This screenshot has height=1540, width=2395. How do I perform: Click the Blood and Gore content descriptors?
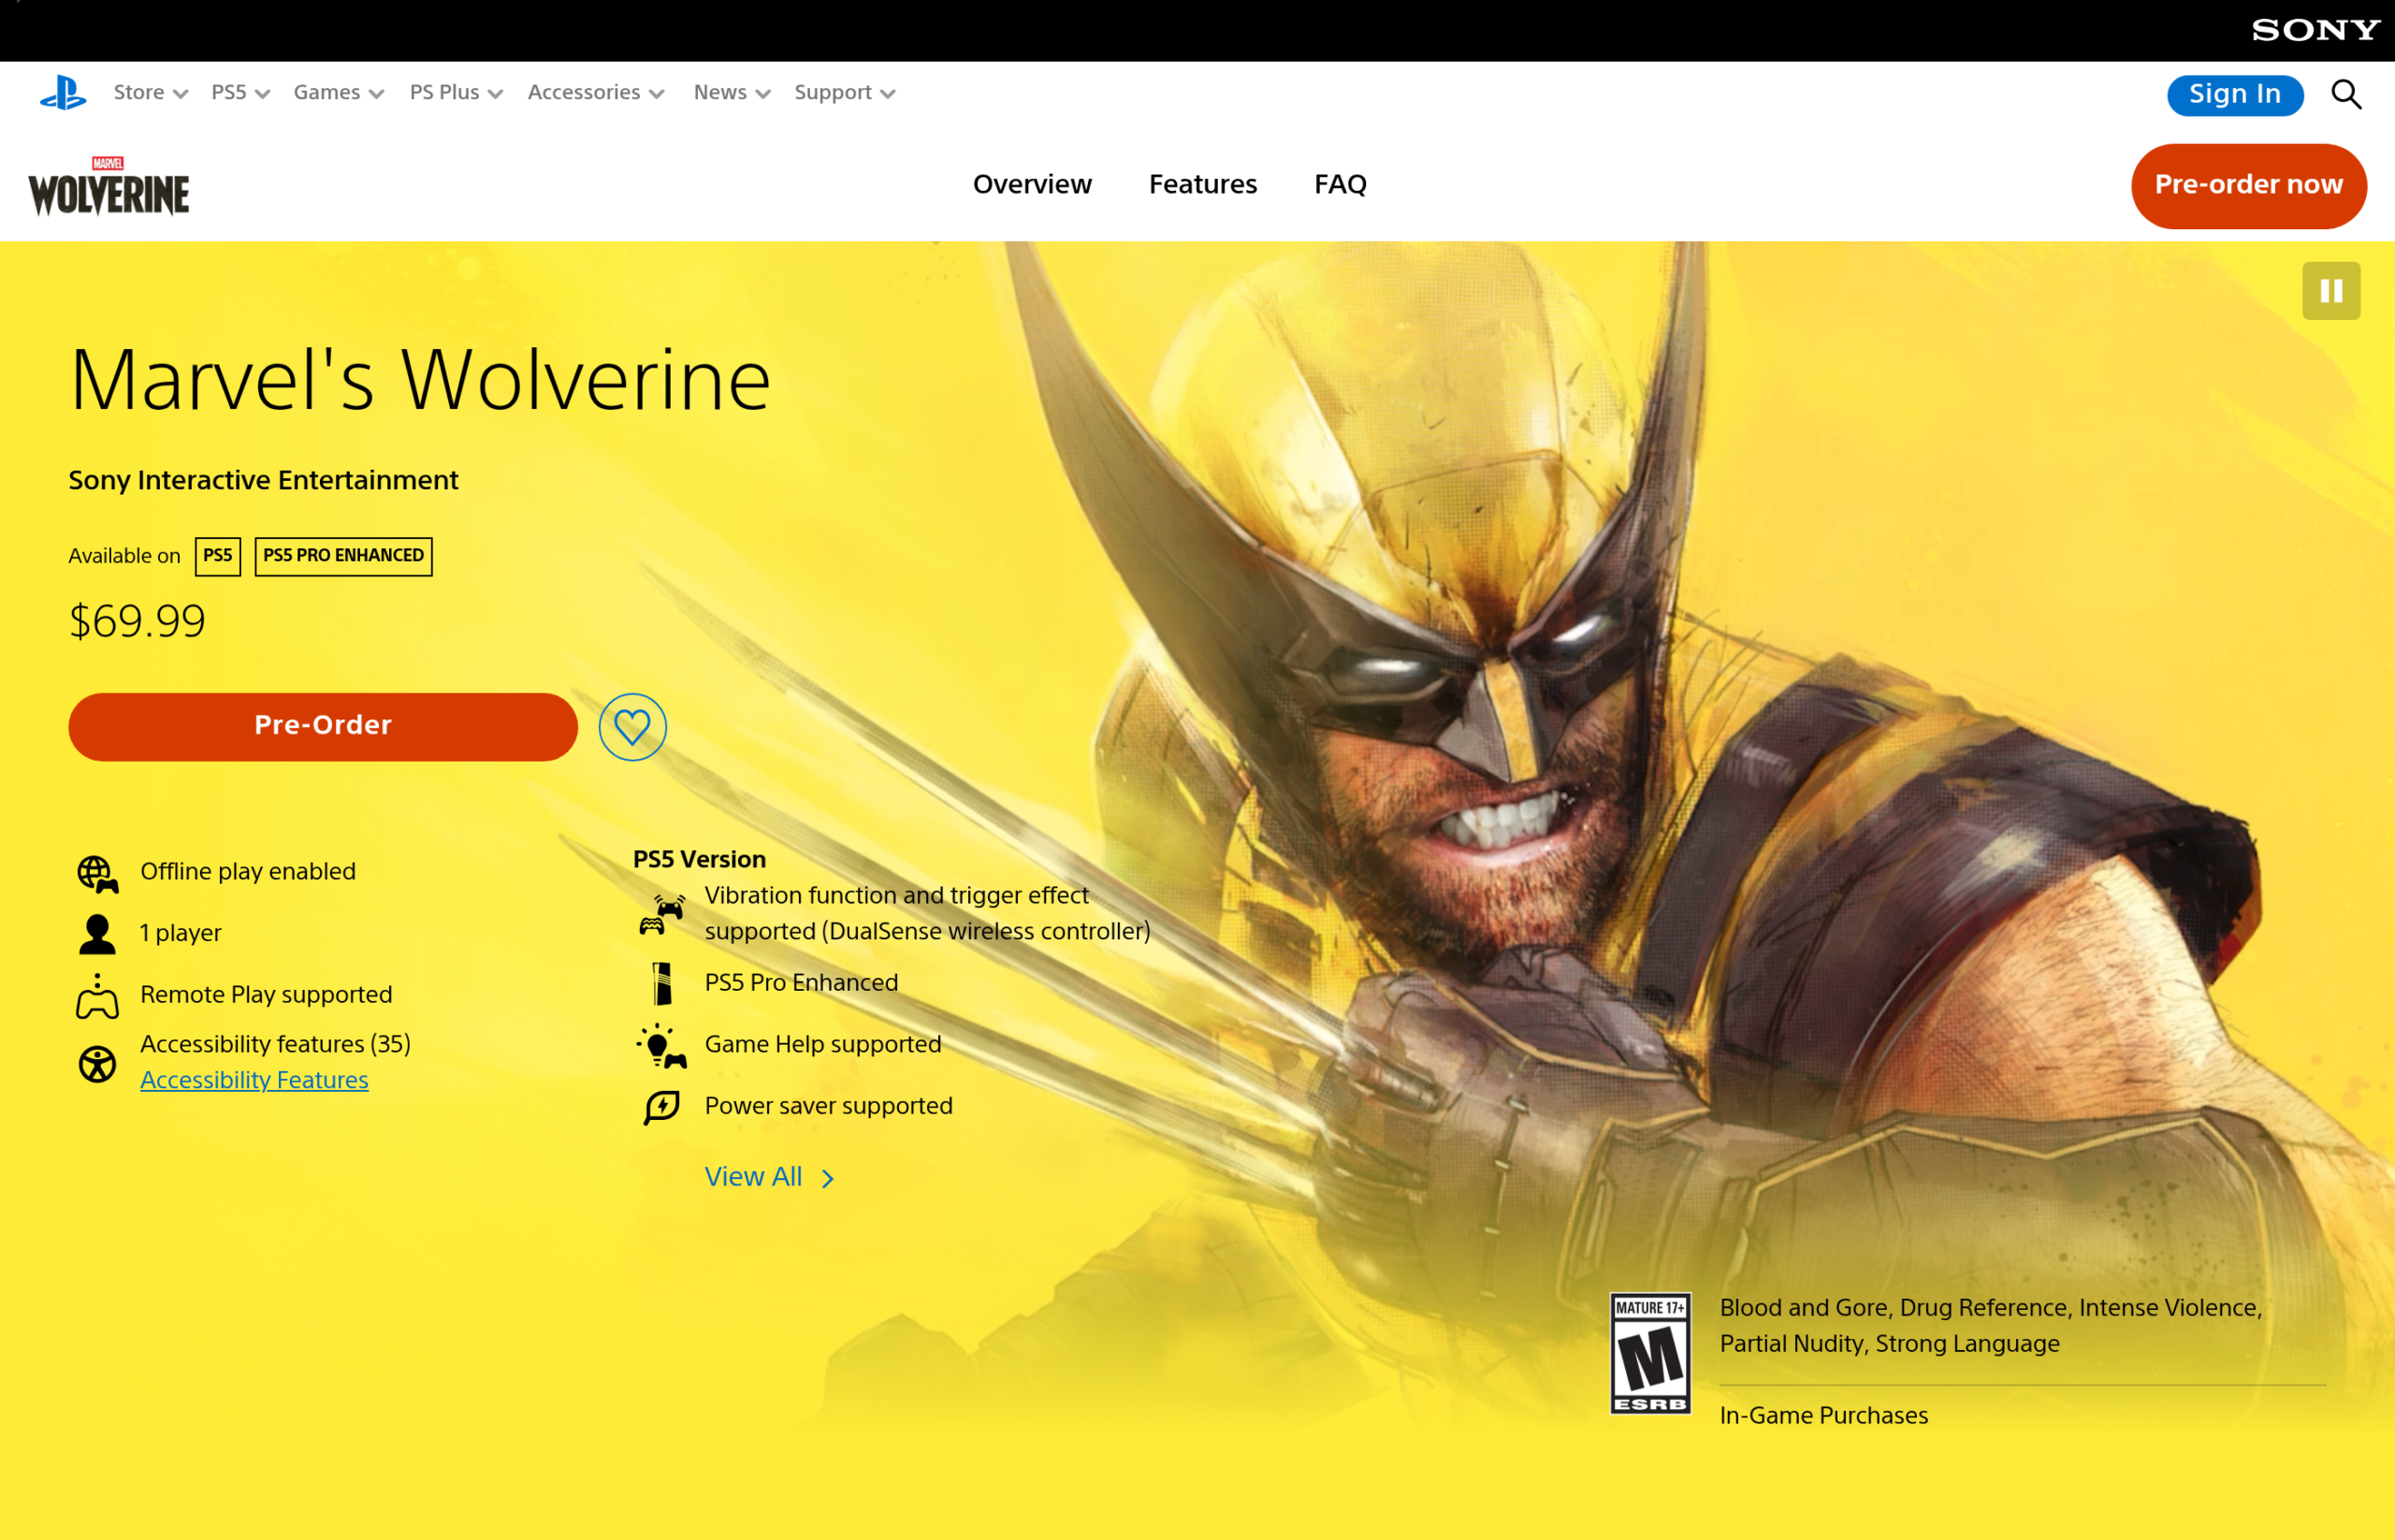click(x=1990, y=1326)
